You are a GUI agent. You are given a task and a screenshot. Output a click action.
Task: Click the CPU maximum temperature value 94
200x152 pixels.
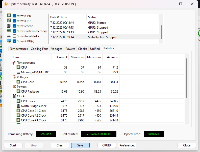(99, 68)
